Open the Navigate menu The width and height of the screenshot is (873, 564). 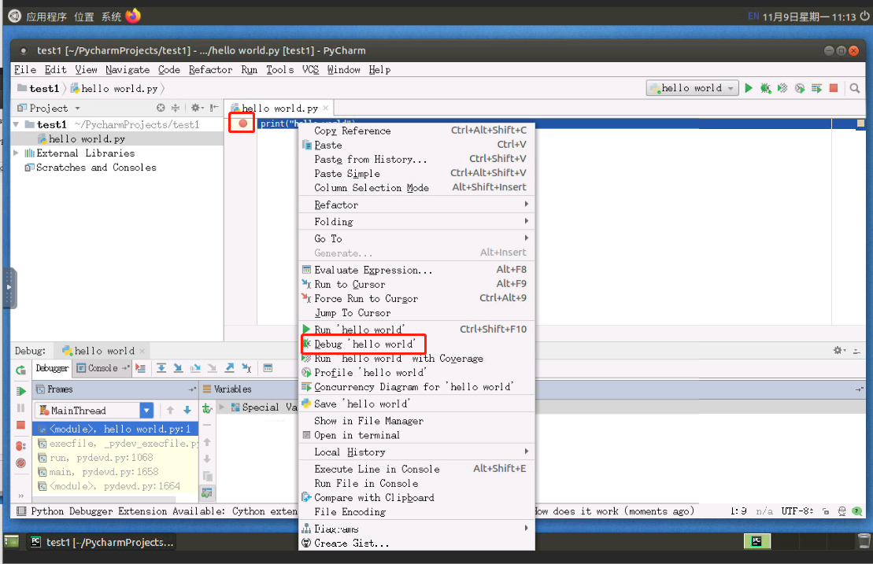128,69
